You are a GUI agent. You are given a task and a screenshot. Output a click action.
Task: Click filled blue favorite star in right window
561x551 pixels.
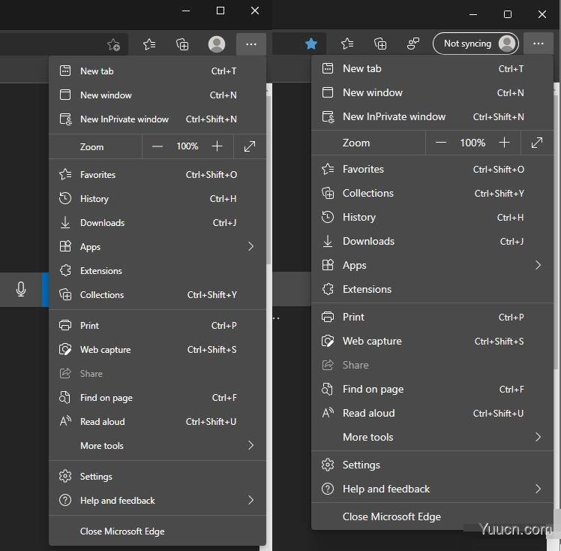pos(311,44)
